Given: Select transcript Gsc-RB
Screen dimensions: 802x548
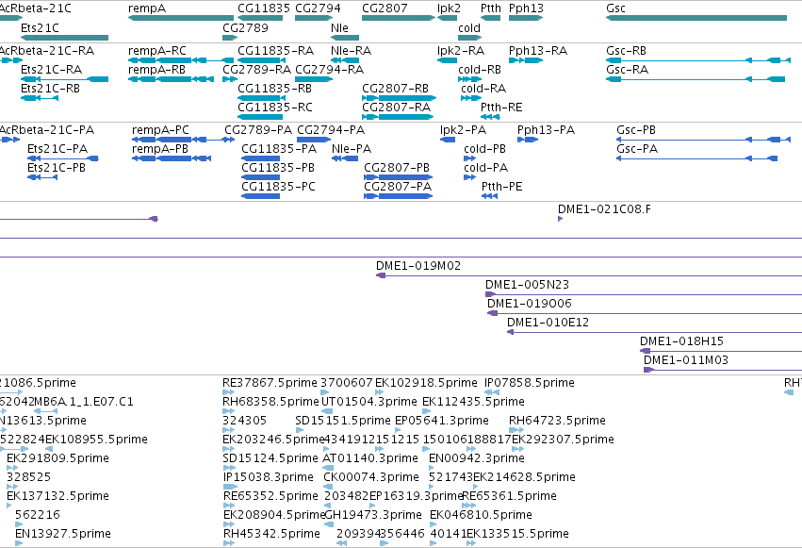Looking at the screenshot, I should (698, 60).
